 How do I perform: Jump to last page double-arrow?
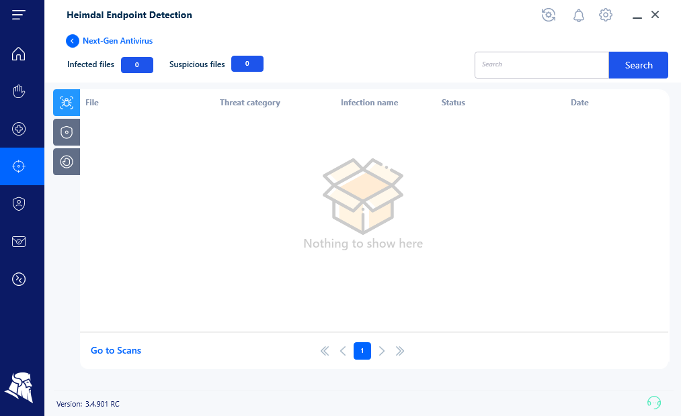[x=400, y=351]
